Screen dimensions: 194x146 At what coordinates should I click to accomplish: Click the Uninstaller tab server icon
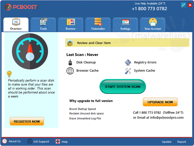coord(98,22)
